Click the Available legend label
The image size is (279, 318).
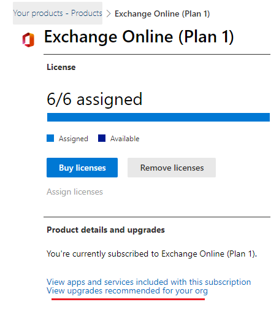(x=125, y=139)
